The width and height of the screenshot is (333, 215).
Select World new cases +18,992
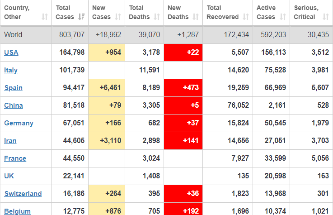pos(108,34)
